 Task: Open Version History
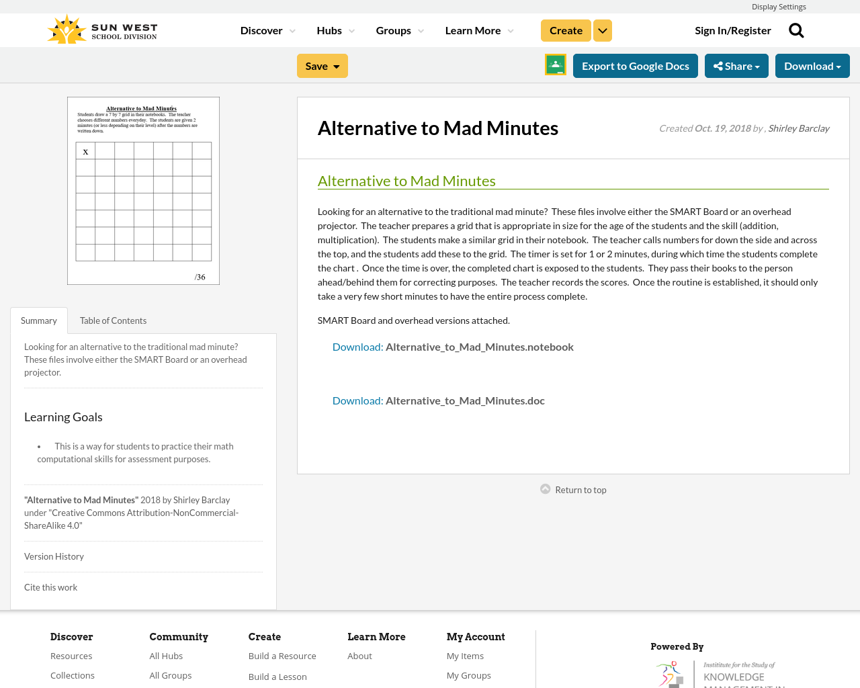coord(54,556)
